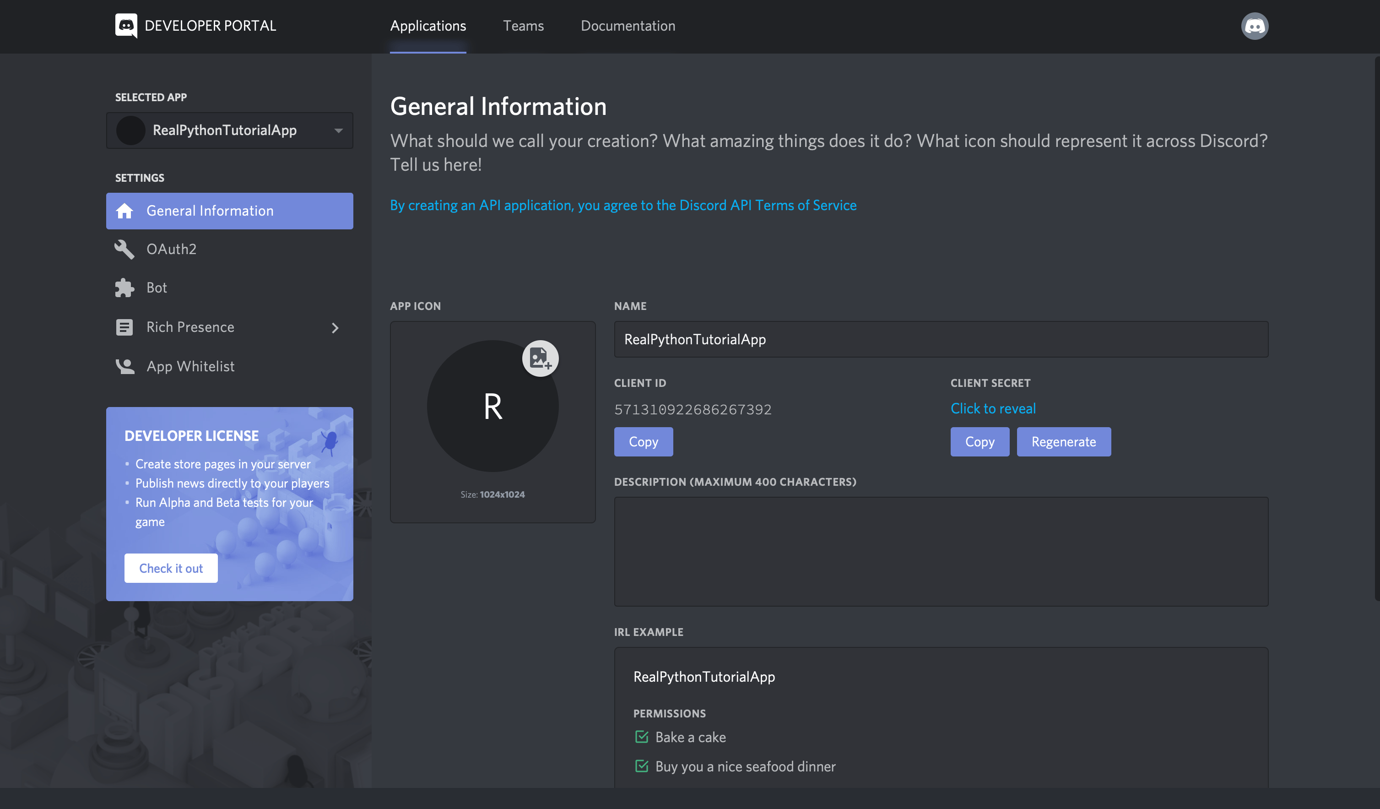1380x809 pixels.
Task: Click the Bot puzzle piece icon
Action: [x=124, y=288]
